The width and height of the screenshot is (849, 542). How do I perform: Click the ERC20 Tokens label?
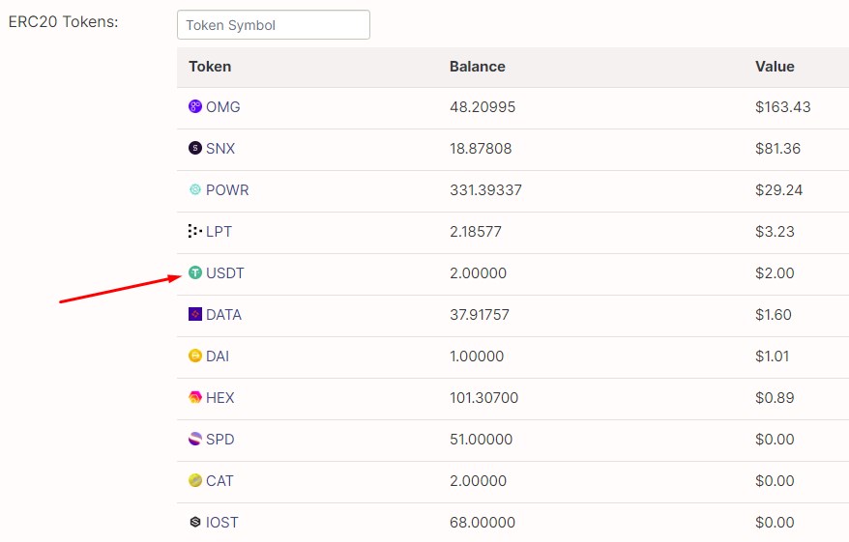coord(64,21)
